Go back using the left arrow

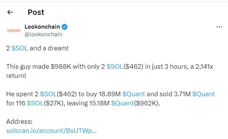[10, 12]
